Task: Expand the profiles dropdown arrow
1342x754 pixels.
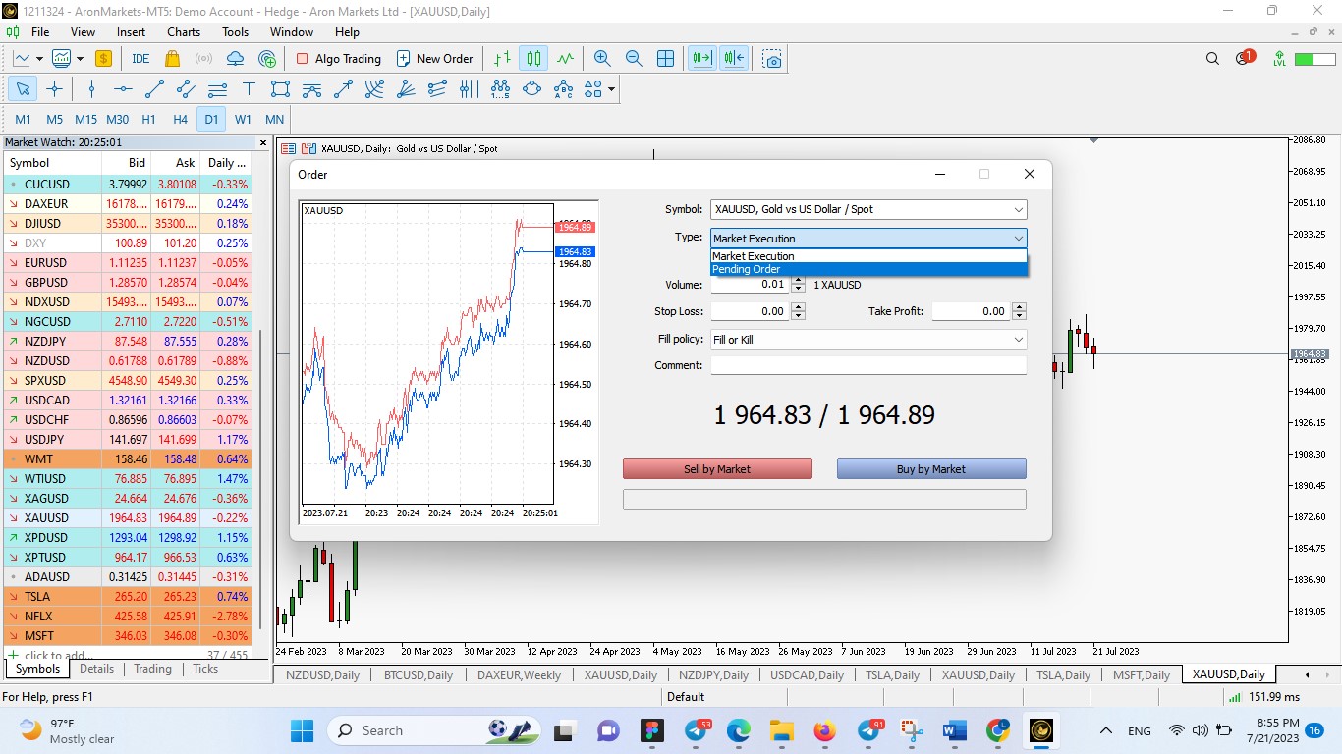Action: [x=78, y=59]
